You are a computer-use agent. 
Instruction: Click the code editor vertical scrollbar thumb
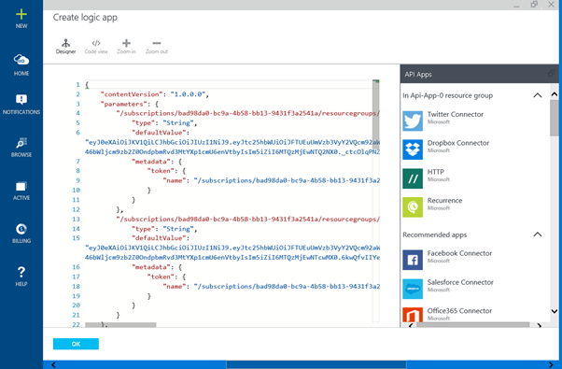click(x=375, y=114)
